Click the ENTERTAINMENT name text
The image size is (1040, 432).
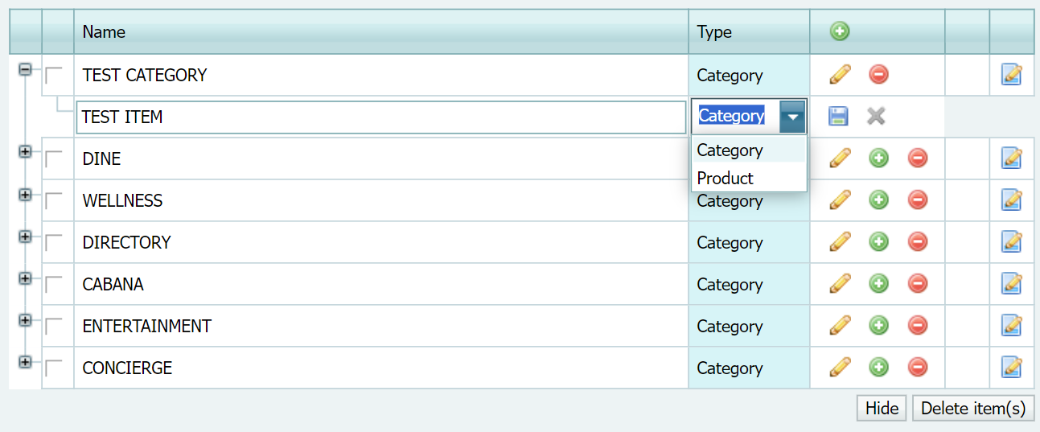click(147, 326)
